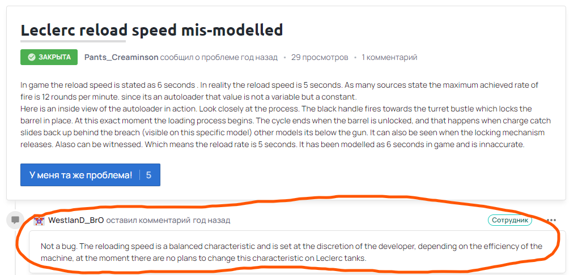Click the "Сотрудник" staff badge
This screenshot has width=578, height=275.
tap(510, 220)
